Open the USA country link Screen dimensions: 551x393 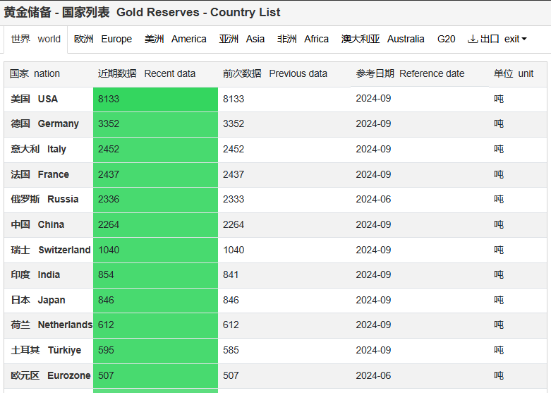34,99
